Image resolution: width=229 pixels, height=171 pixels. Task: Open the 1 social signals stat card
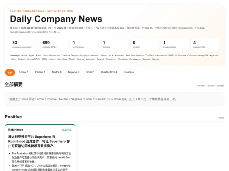pos(175,44)
